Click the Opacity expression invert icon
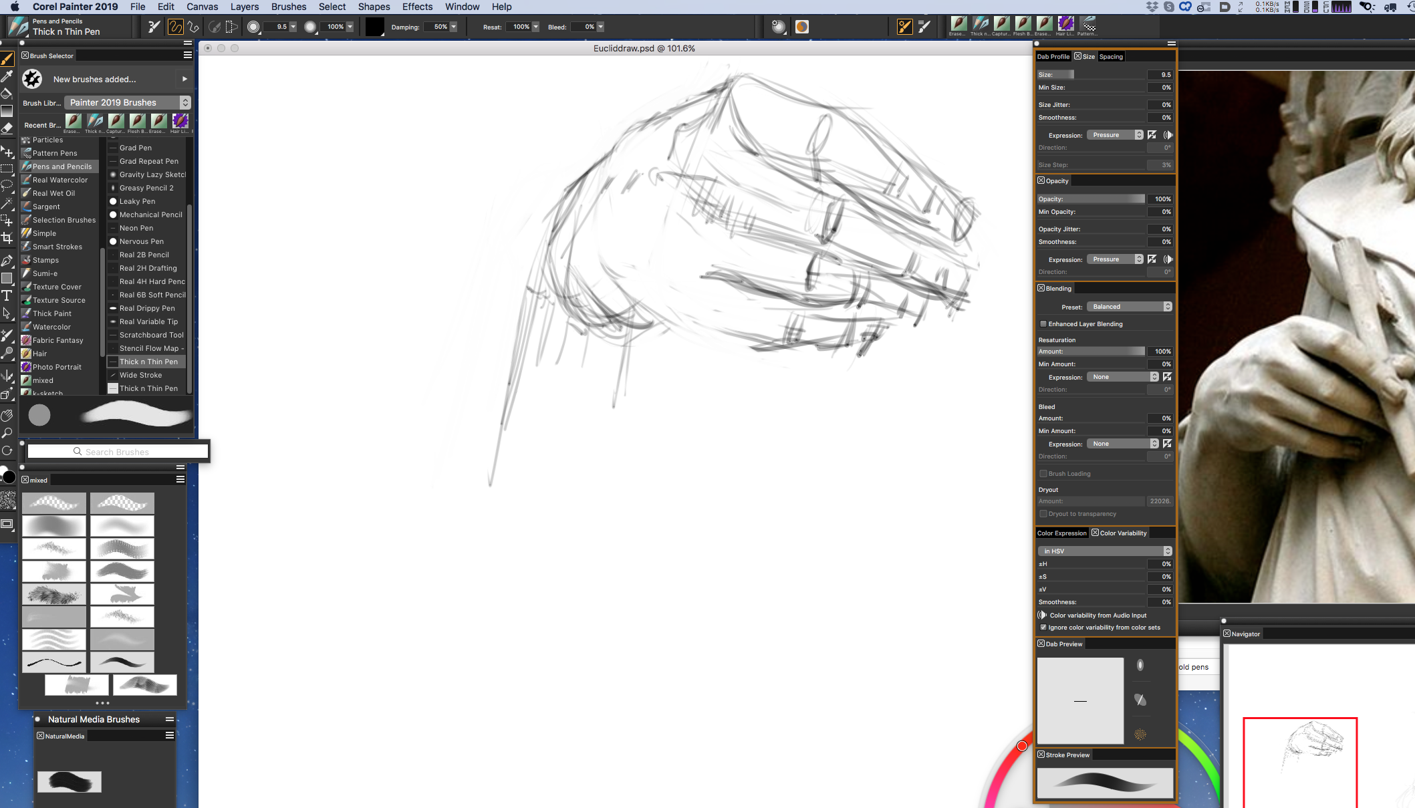This screenshot has width=1415, height=808. (x=1152, y=259)
